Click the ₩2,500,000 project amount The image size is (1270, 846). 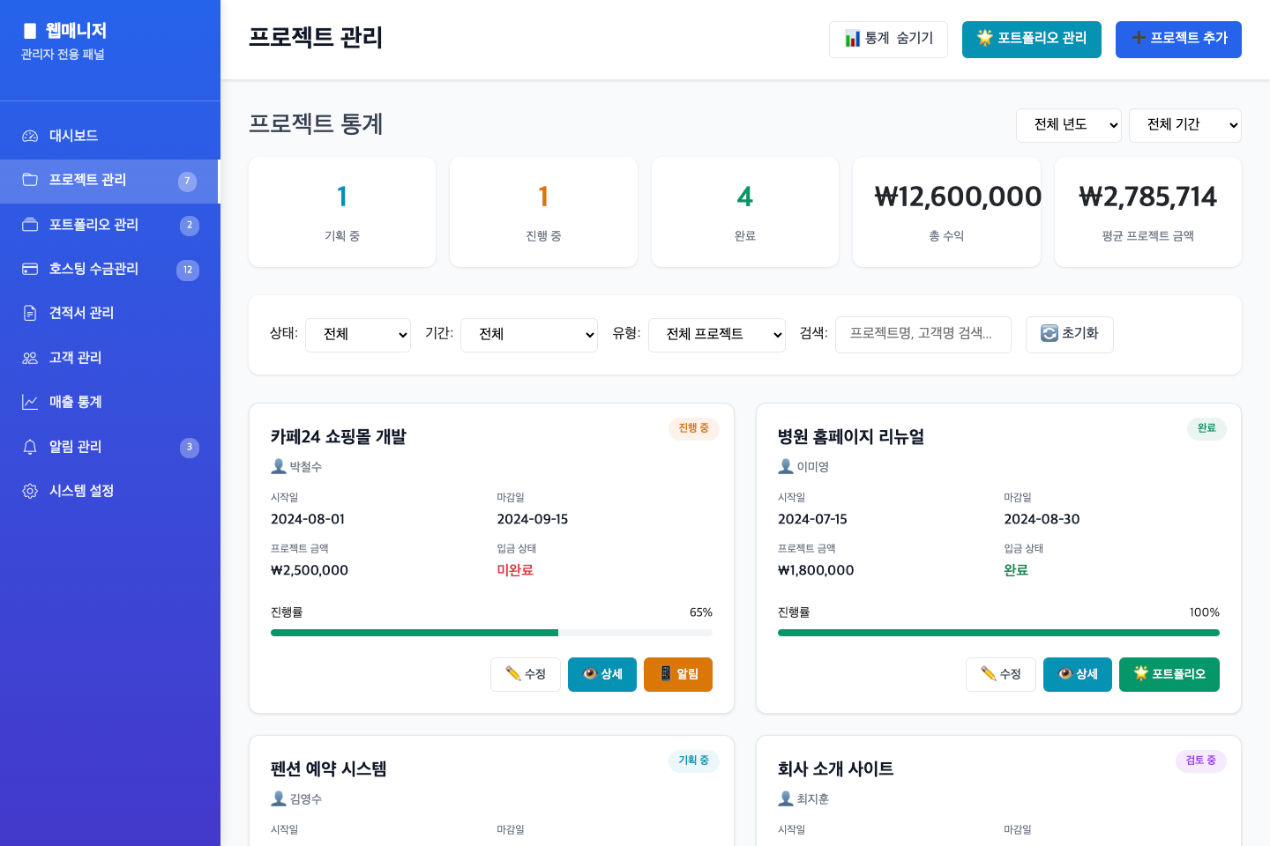310,570
